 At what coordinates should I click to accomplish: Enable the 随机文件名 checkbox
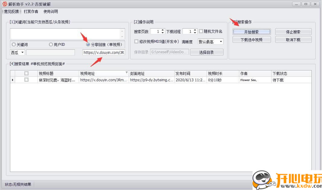(201, 31)
